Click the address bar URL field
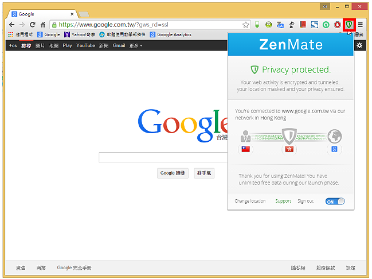Screen dimensions: 372x279 point(150,25)
